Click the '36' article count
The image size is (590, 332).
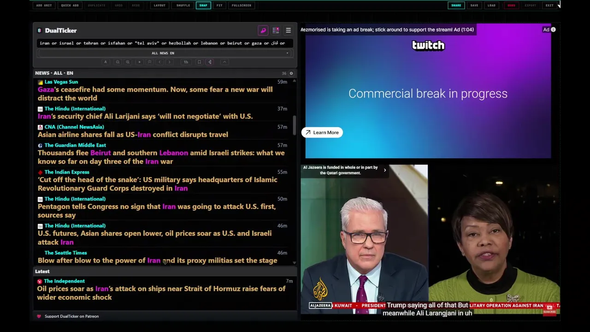pyautogui.click(x=284, y=73)
